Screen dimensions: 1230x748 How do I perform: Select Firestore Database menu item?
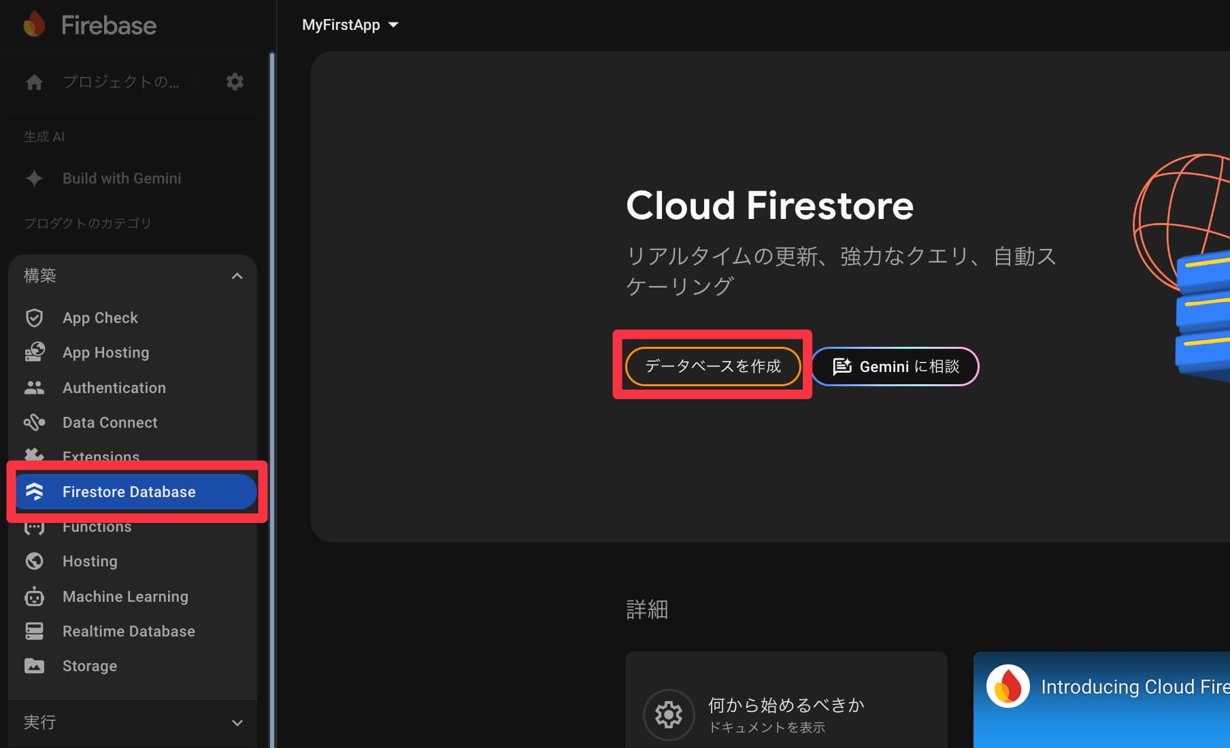coord(136,492)
